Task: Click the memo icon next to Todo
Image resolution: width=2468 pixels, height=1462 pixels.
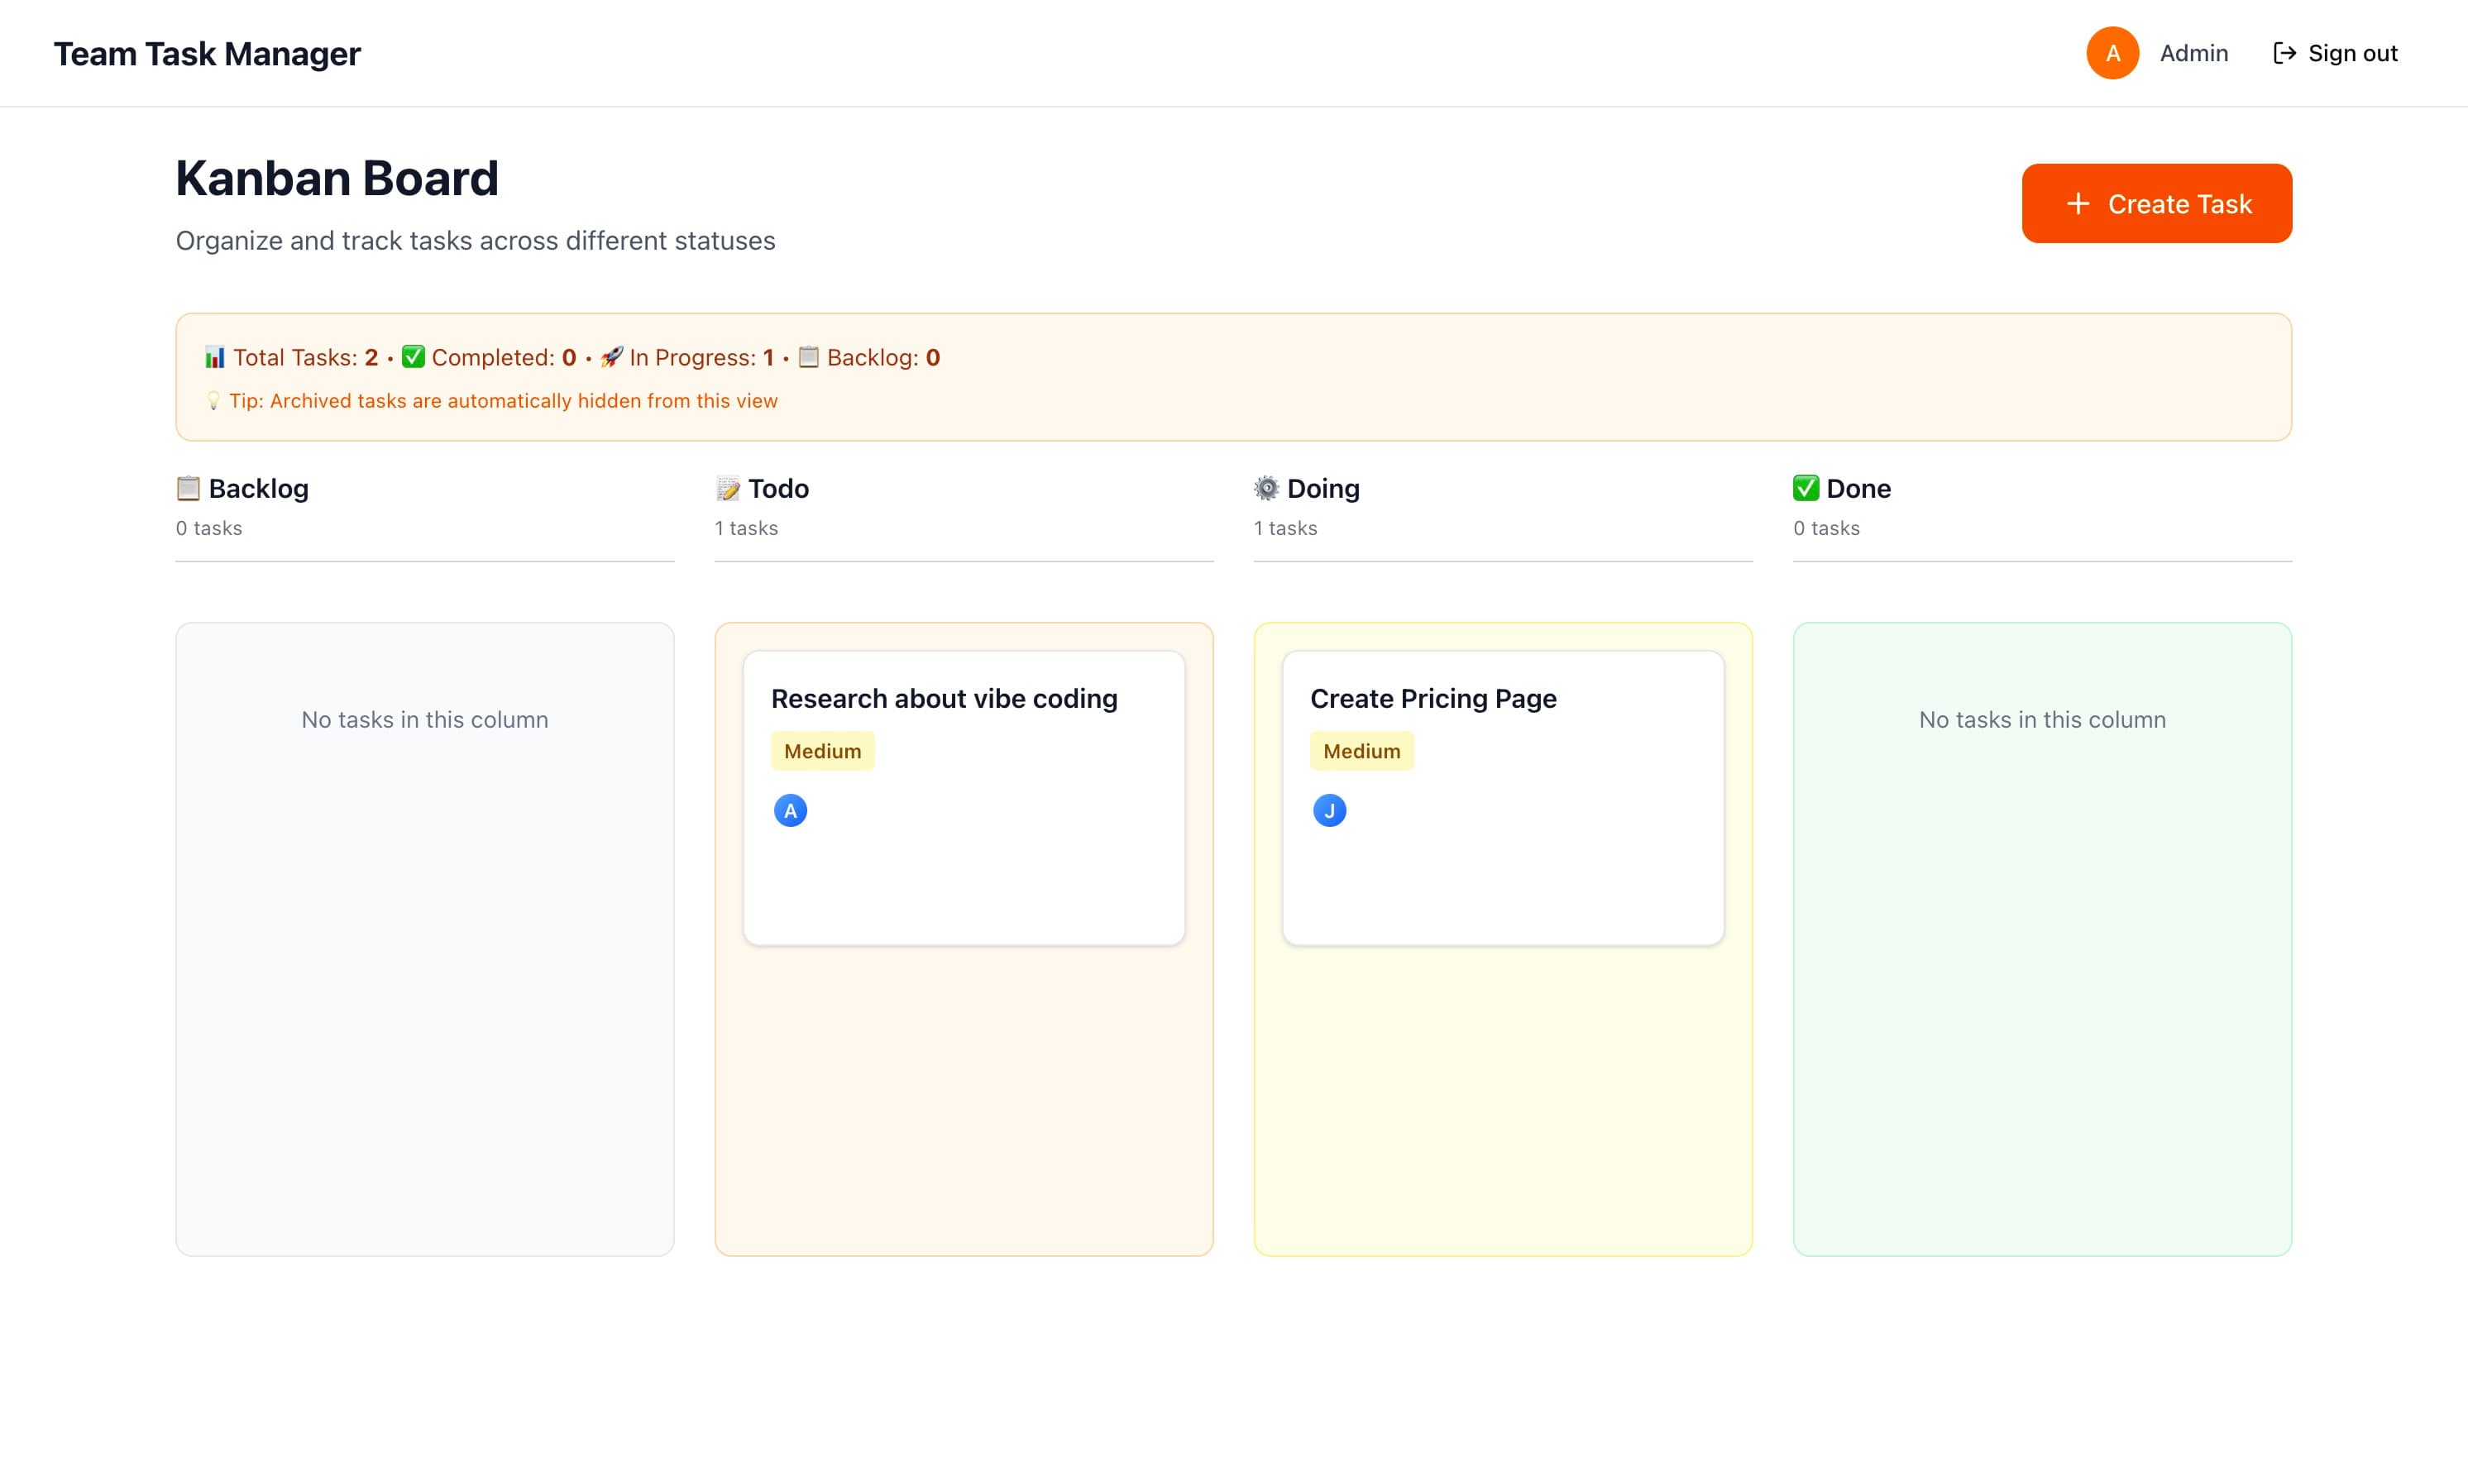Action: click(727, 488)
